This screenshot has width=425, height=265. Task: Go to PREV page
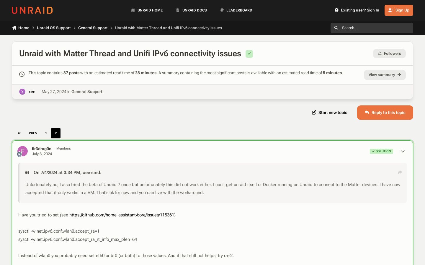(33, 133)
